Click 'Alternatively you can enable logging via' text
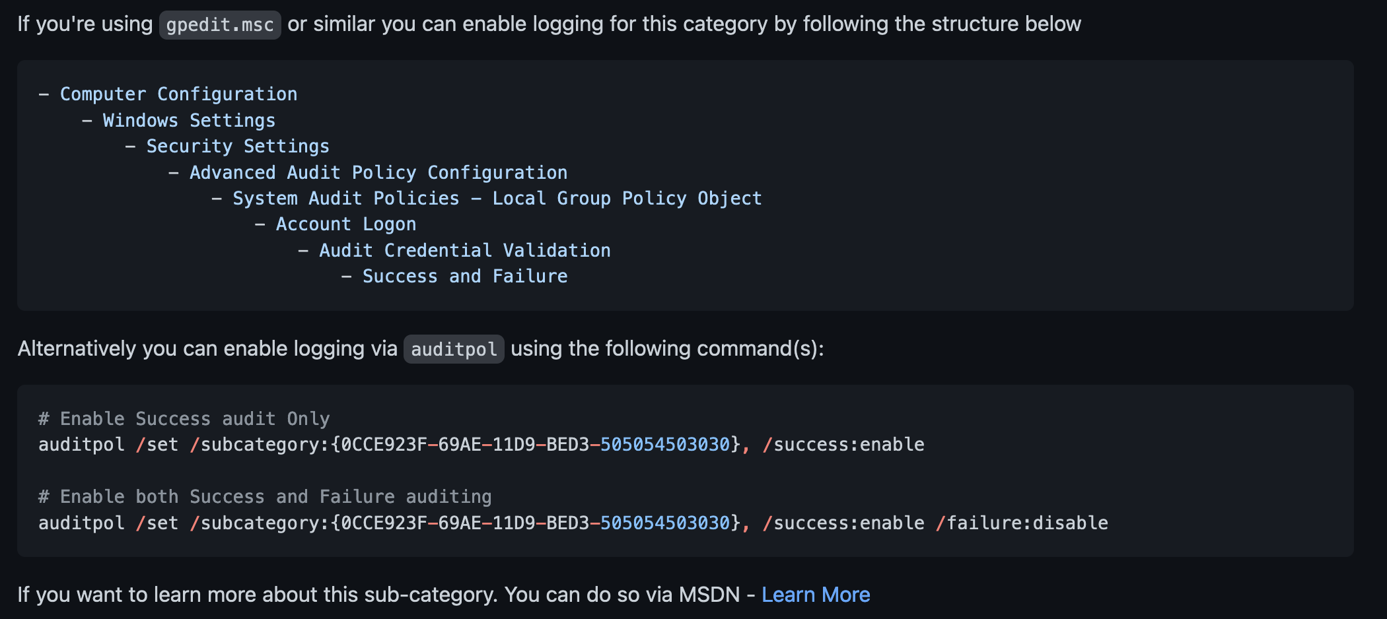This screenshot has width=1387, height=619. tap(207, 348)
